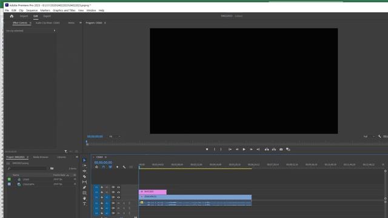Click Export Frame camera icon
Screen dimensions: 388x218
[281, 150]
